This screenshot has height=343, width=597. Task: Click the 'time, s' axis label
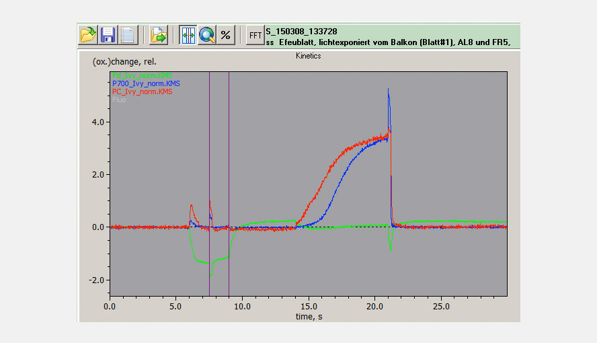click(x=309, y=317)
